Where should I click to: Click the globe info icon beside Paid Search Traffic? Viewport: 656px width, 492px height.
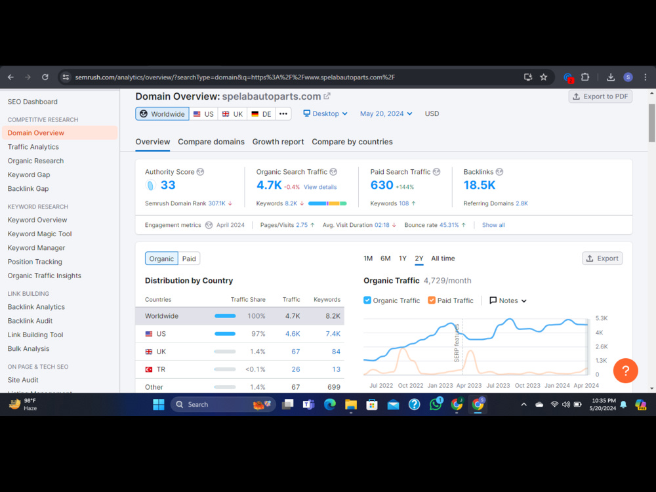click(x=436, y=172)
